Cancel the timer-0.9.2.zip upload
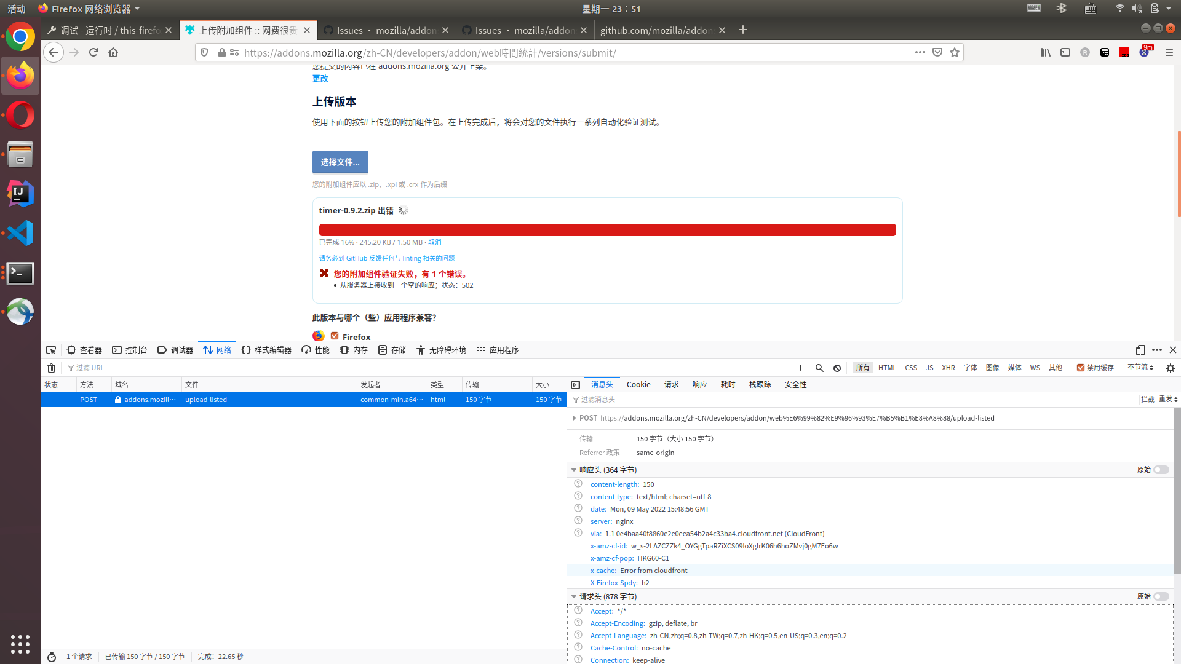The image size is (1181, 664). pyautogui.click(x=434, y=242)
